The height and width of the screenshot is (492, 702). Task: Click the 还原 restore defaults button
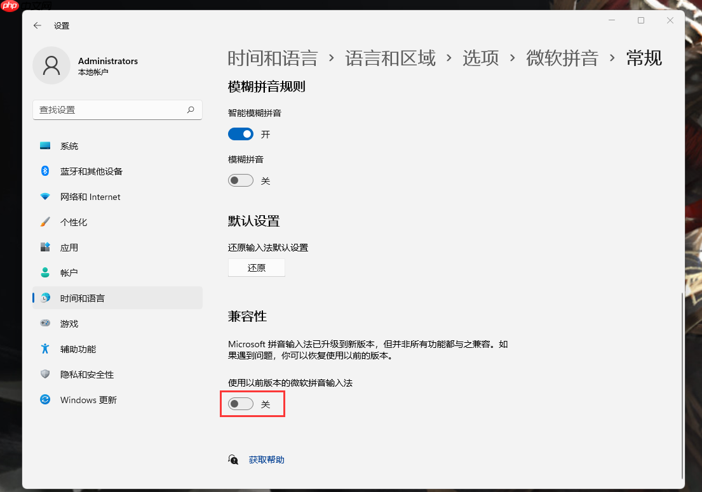coord(256,267)
